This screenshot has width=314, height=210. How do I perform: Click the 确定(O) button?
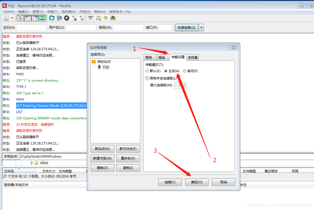coord(197,182)
